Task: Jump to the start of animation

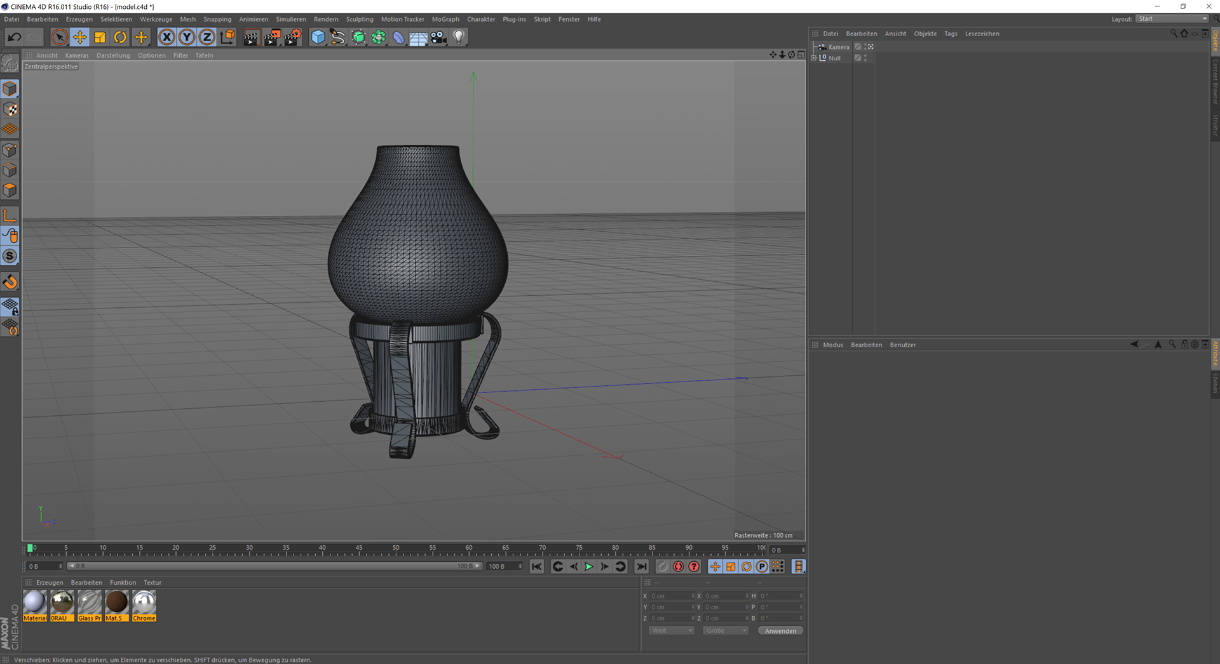Action: tap(537, 566)
